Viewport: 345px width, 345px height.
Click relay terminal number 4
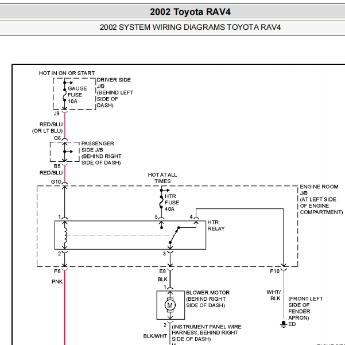pos(191,217)
